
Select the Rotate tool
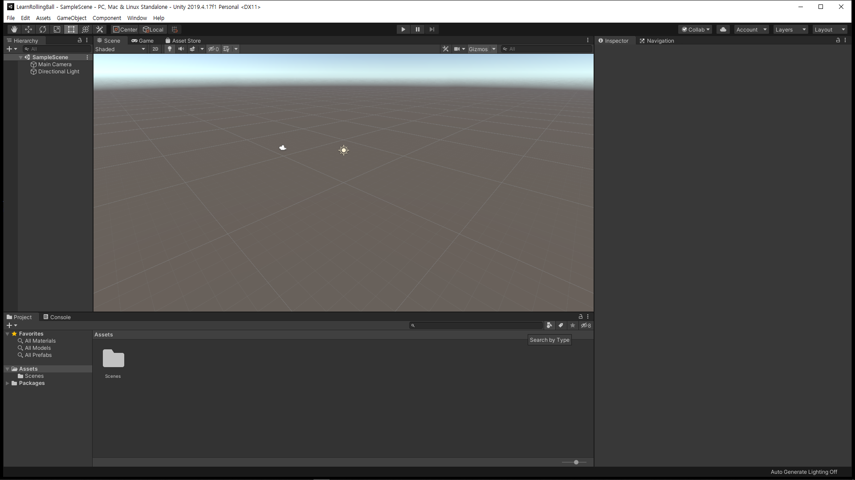[43, 29]
